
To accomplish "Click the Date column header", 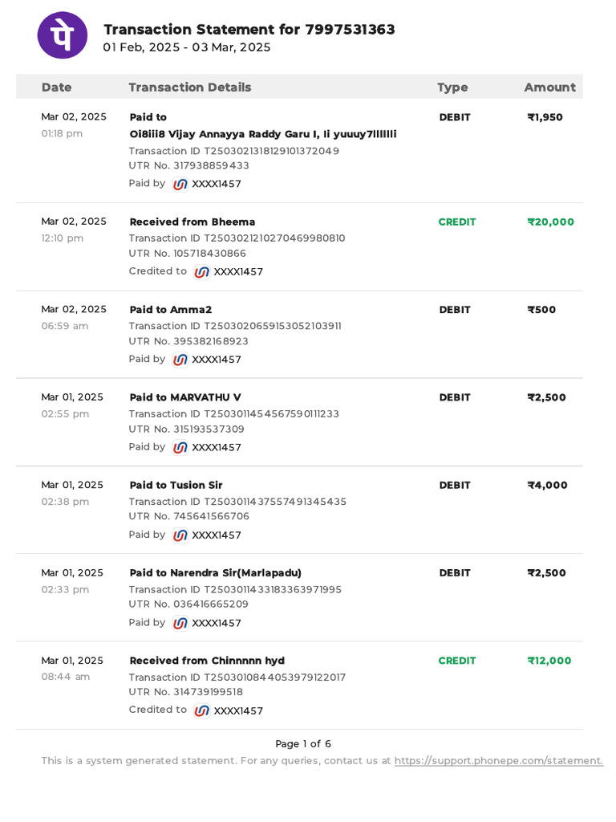I will point(56,87).
